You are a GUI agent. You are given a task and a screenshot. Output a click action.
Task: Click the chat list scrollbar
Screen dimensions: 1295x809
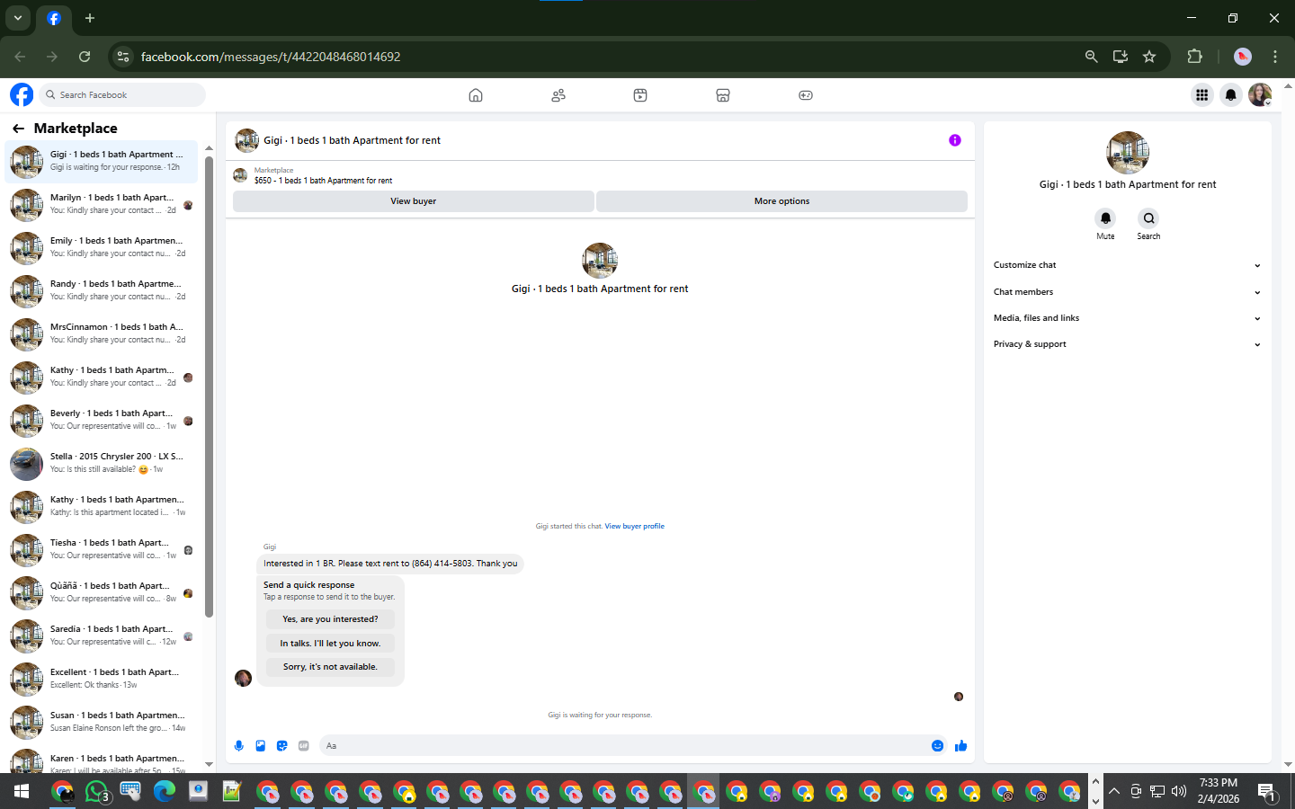(209, 387)
